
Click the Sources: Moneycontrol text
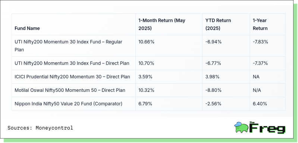[40, 128]
